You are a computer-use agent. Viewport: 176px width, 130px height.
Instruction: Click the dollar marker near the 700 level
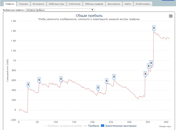145,74
